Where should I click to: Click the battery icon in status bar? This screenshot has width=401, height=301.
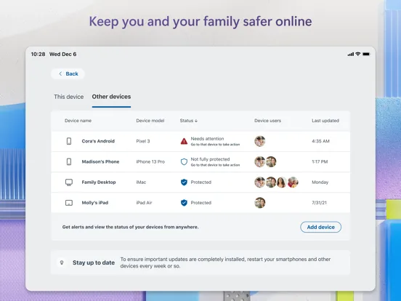pos(366,54)
